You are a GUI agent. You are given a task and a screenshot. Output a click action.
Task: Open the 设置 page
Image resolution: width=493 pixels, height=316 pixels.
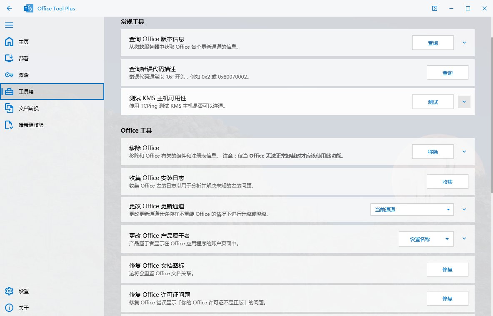(x=52, y=291)
